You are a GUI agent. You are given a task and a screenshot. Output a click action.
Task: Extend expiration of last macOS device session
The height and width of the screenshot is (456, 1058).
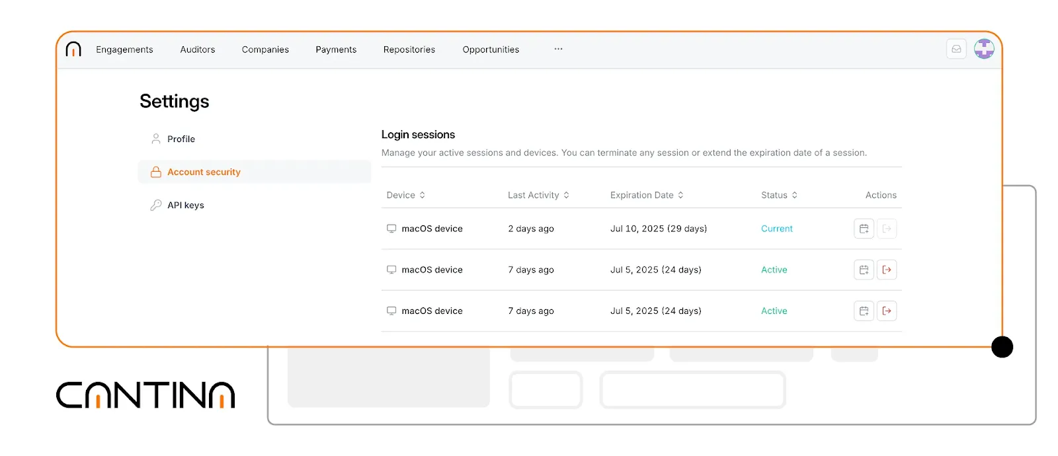pyautogui.click(x=864, y=311)
